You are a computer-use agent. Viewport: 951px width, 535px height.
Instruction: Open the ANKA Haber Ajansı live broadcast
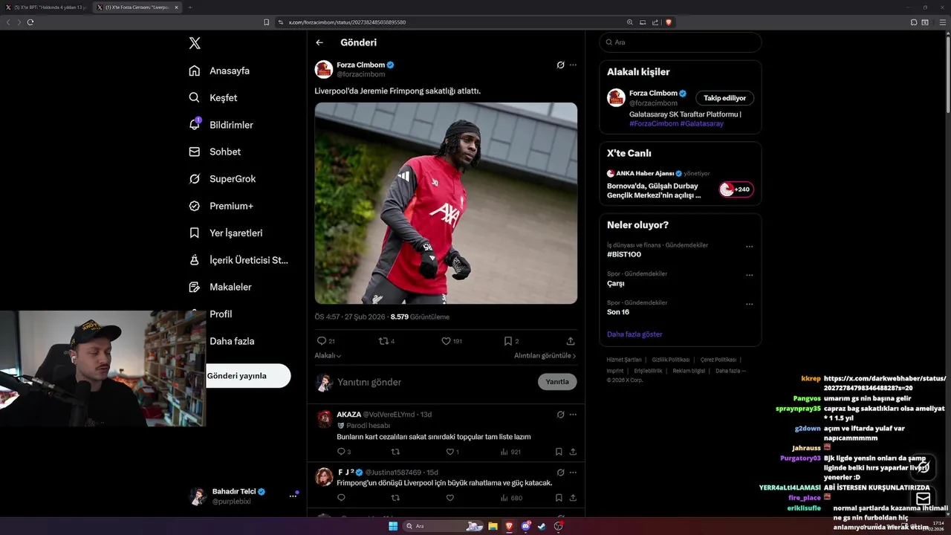(x=681, y=184)
